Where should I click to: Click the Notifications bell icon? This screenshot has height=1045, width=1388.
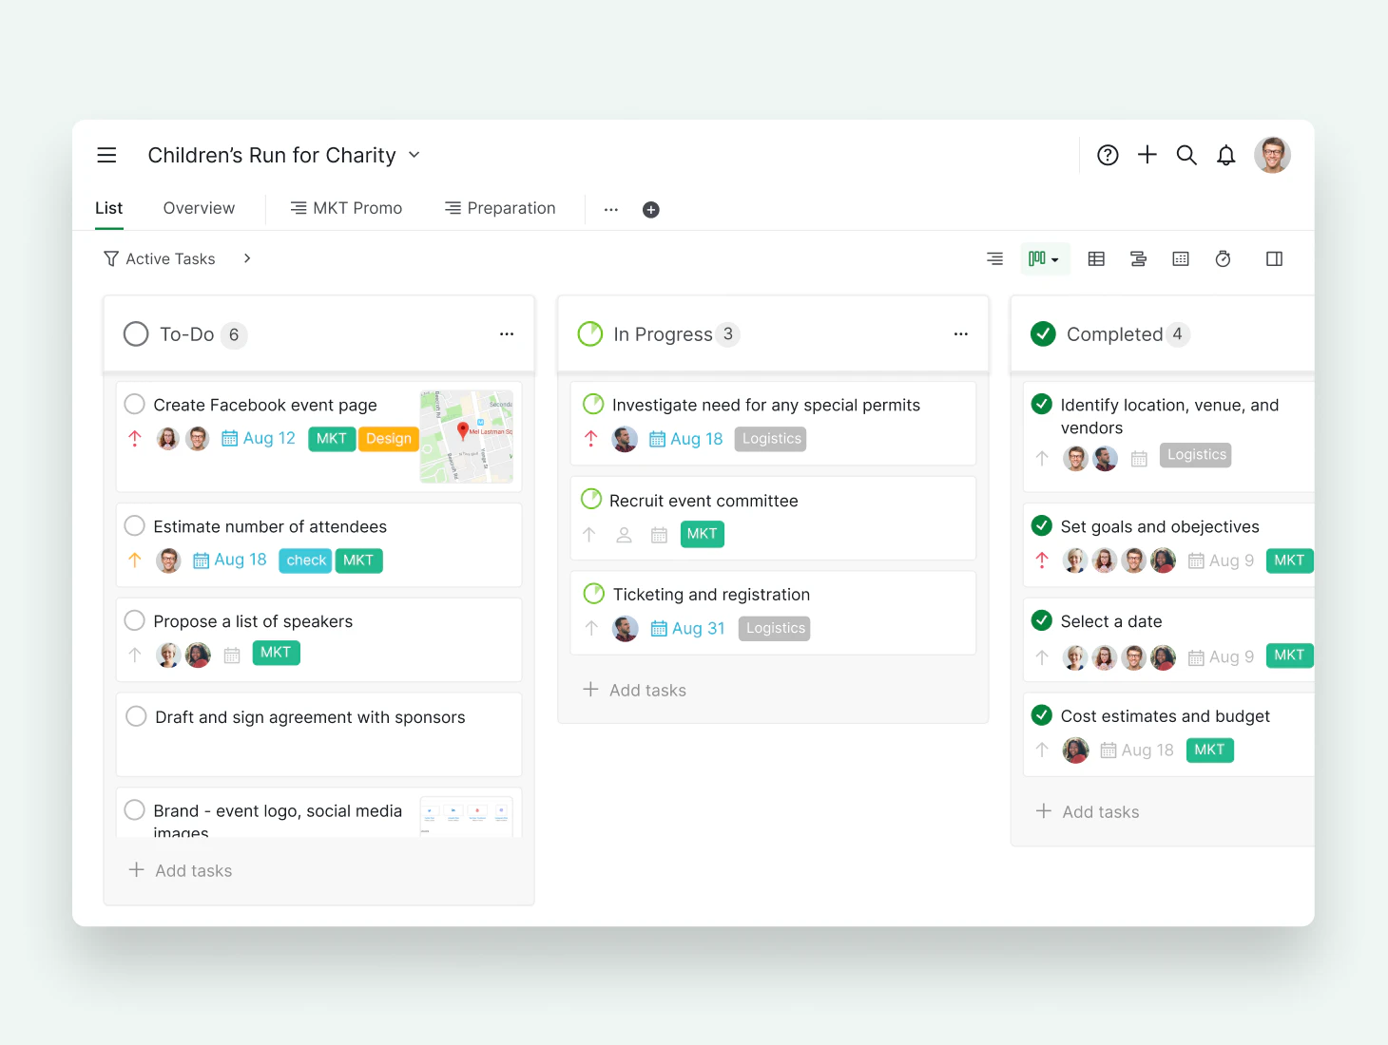click(x=1225, y=154)
